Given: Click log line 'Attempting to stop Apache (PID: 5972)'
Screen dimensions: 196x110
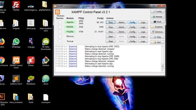Looking at the screenshot, I should [102, 46].
